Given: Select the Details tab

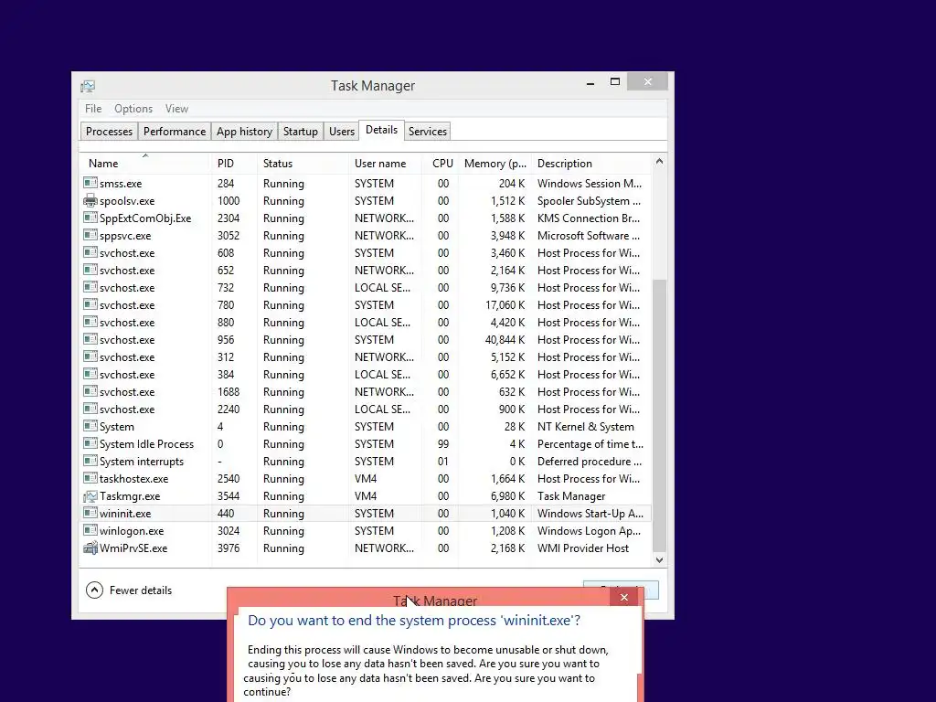Looking at the screenshot, I should tap(381, 130).
